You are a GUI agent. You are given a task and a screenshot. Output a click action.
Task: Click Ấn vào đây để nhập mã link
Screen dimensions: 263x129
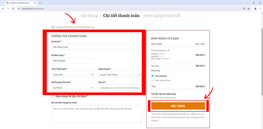[x=82, y=27]
